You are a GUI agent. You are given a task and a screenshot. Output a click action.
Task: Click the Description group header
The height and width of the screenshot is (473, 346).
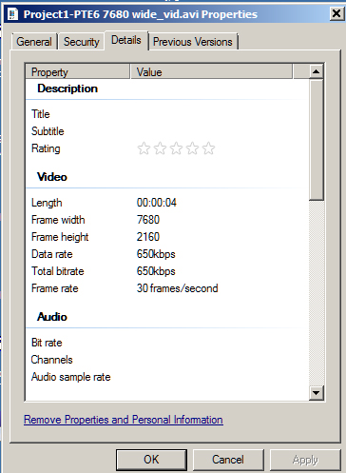tap(67, 89)
